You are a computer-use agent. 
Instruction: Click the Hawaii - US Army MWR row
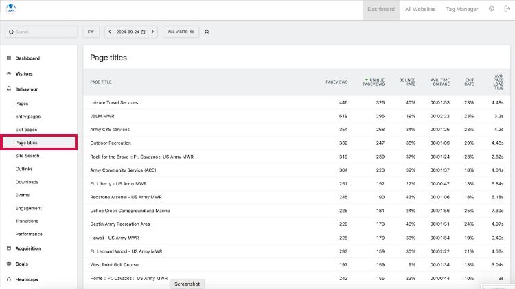coord(297,238)
